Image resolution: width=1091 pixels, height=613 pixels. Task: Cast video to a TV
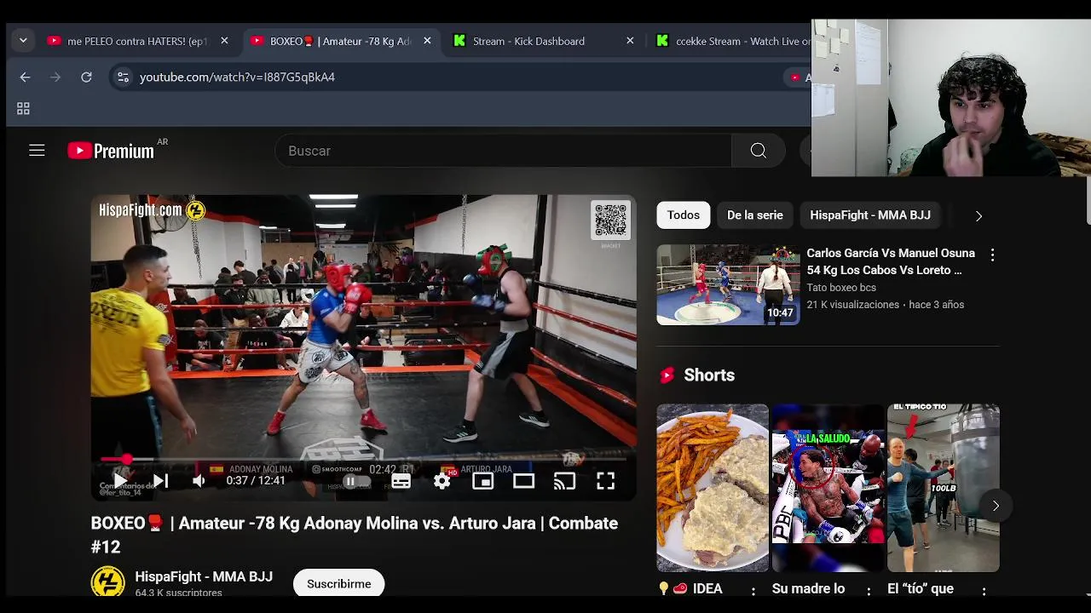(564, 481)
